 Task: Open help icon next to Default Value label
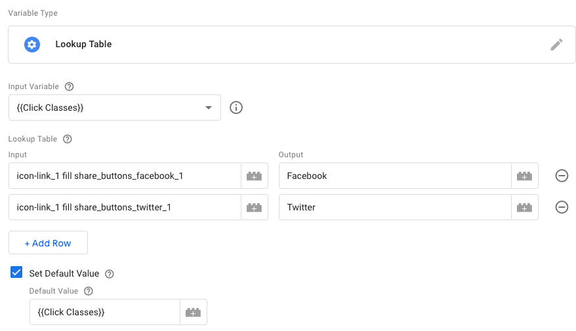tap(88, 291)
